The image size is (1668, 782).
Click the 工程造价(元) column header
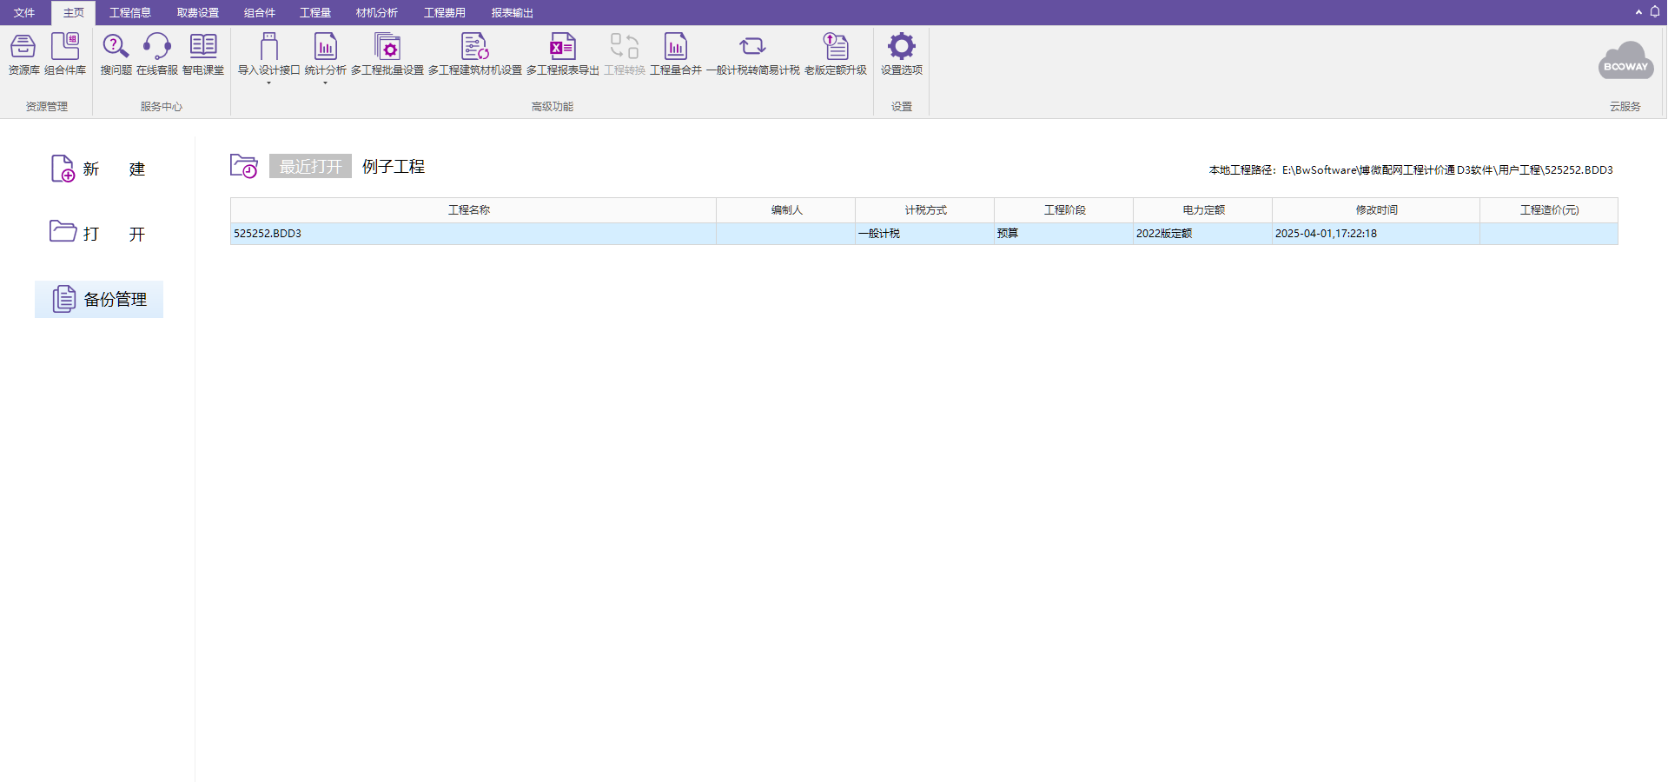(x=1549, y=210)
